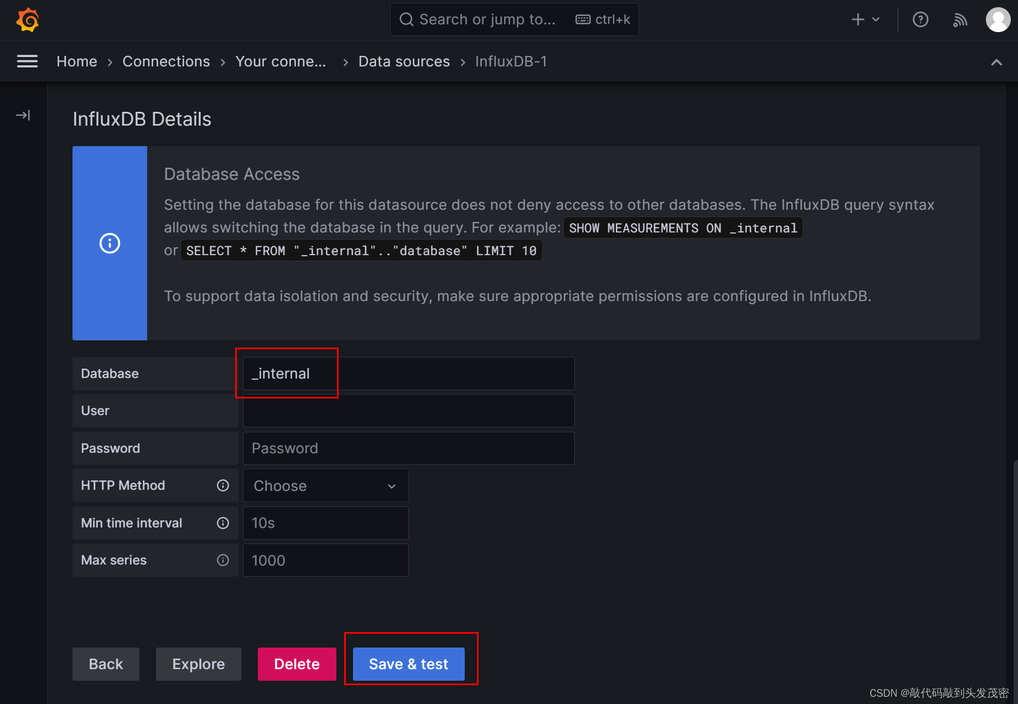1018x704 pixels.
Task: Focus the Password input field
Action: [x=408, y=448]
